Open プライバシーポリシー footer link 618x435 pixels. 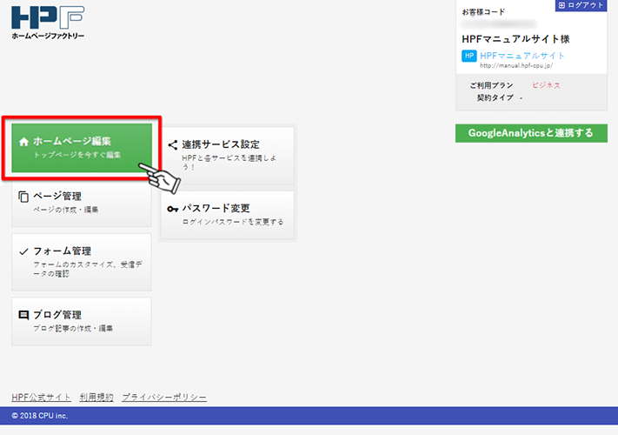pos(164,397)
